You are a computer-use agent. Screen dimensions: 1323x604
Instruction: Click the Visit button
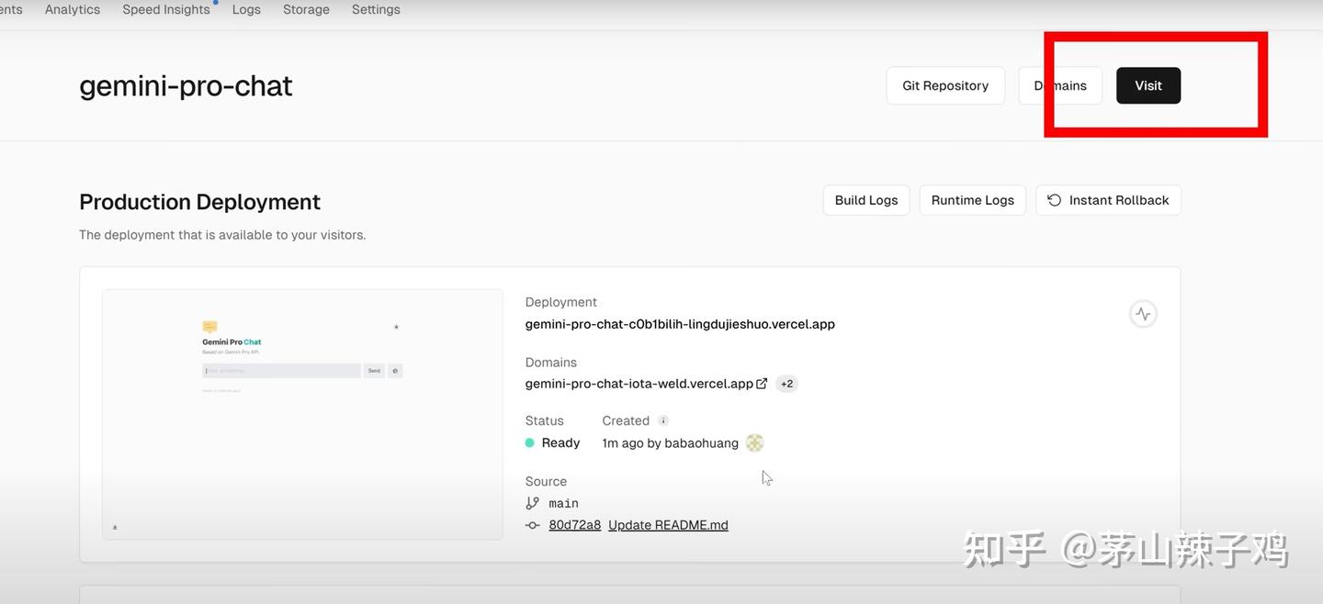1148,84
